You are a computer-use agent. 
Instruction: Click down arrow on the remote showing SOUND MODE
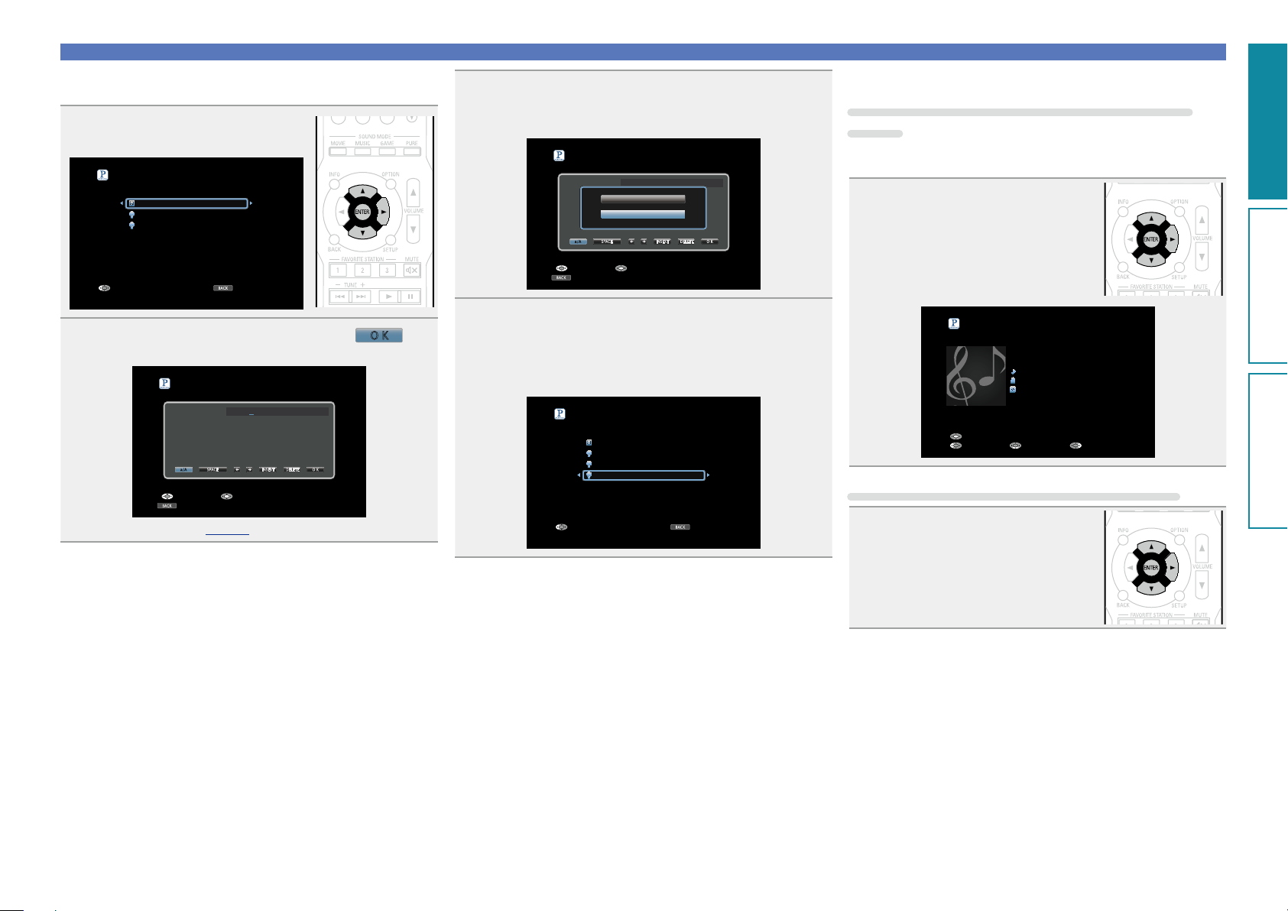(x=362, y=232)
